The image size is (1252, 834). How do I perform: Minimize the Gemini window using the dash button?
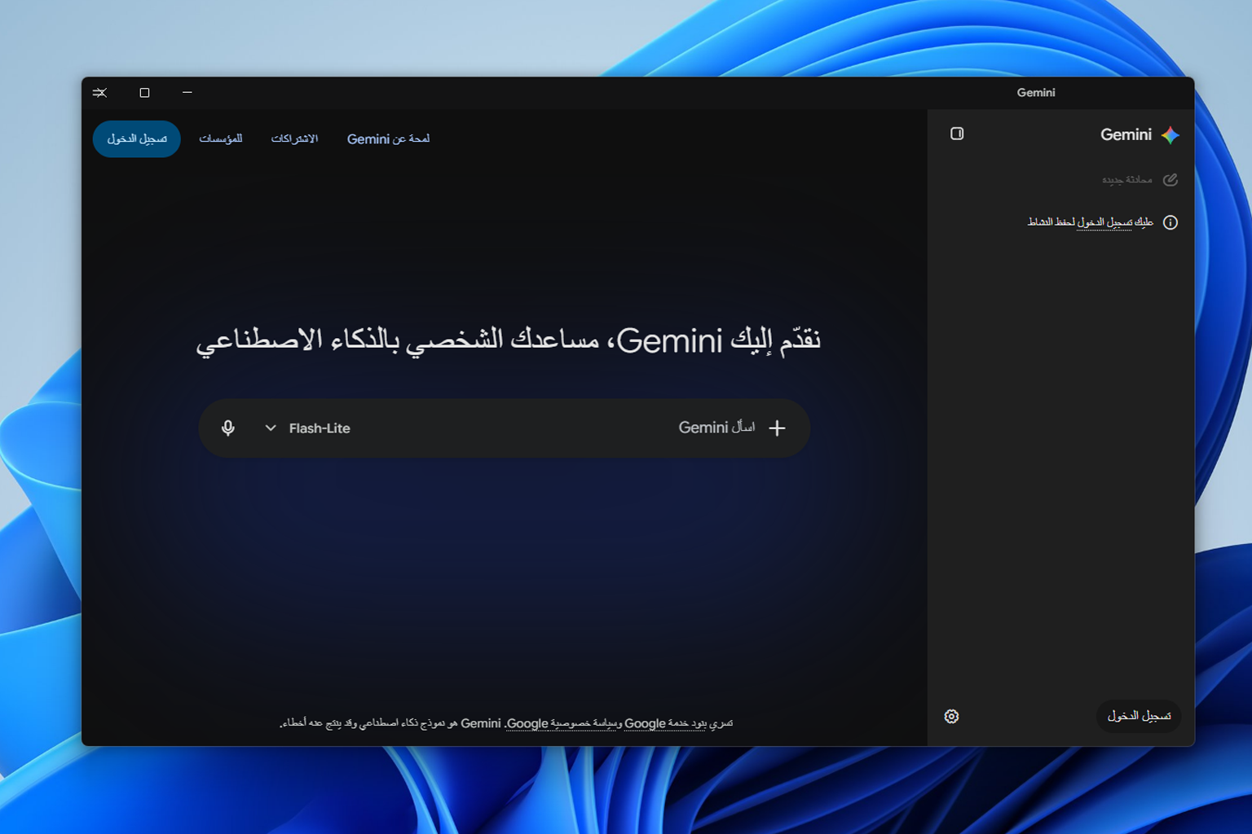(x=187, y=93)
